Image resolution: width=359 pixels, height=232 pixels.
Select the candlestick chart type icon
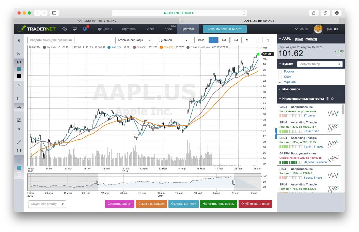tap(19, 62)
